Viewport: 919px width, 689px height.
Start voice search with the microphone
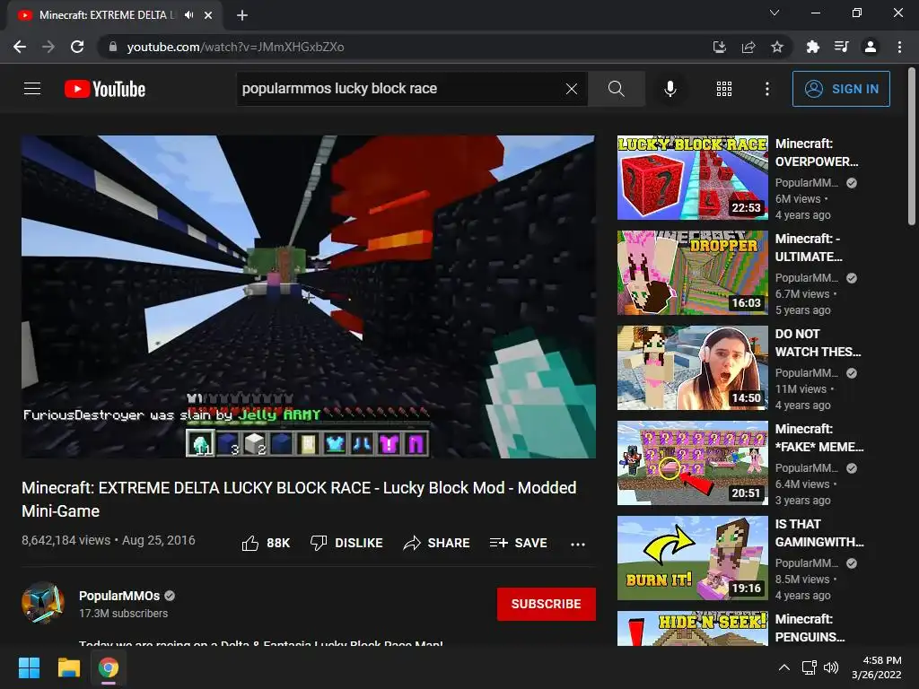[x=670, y=89]
